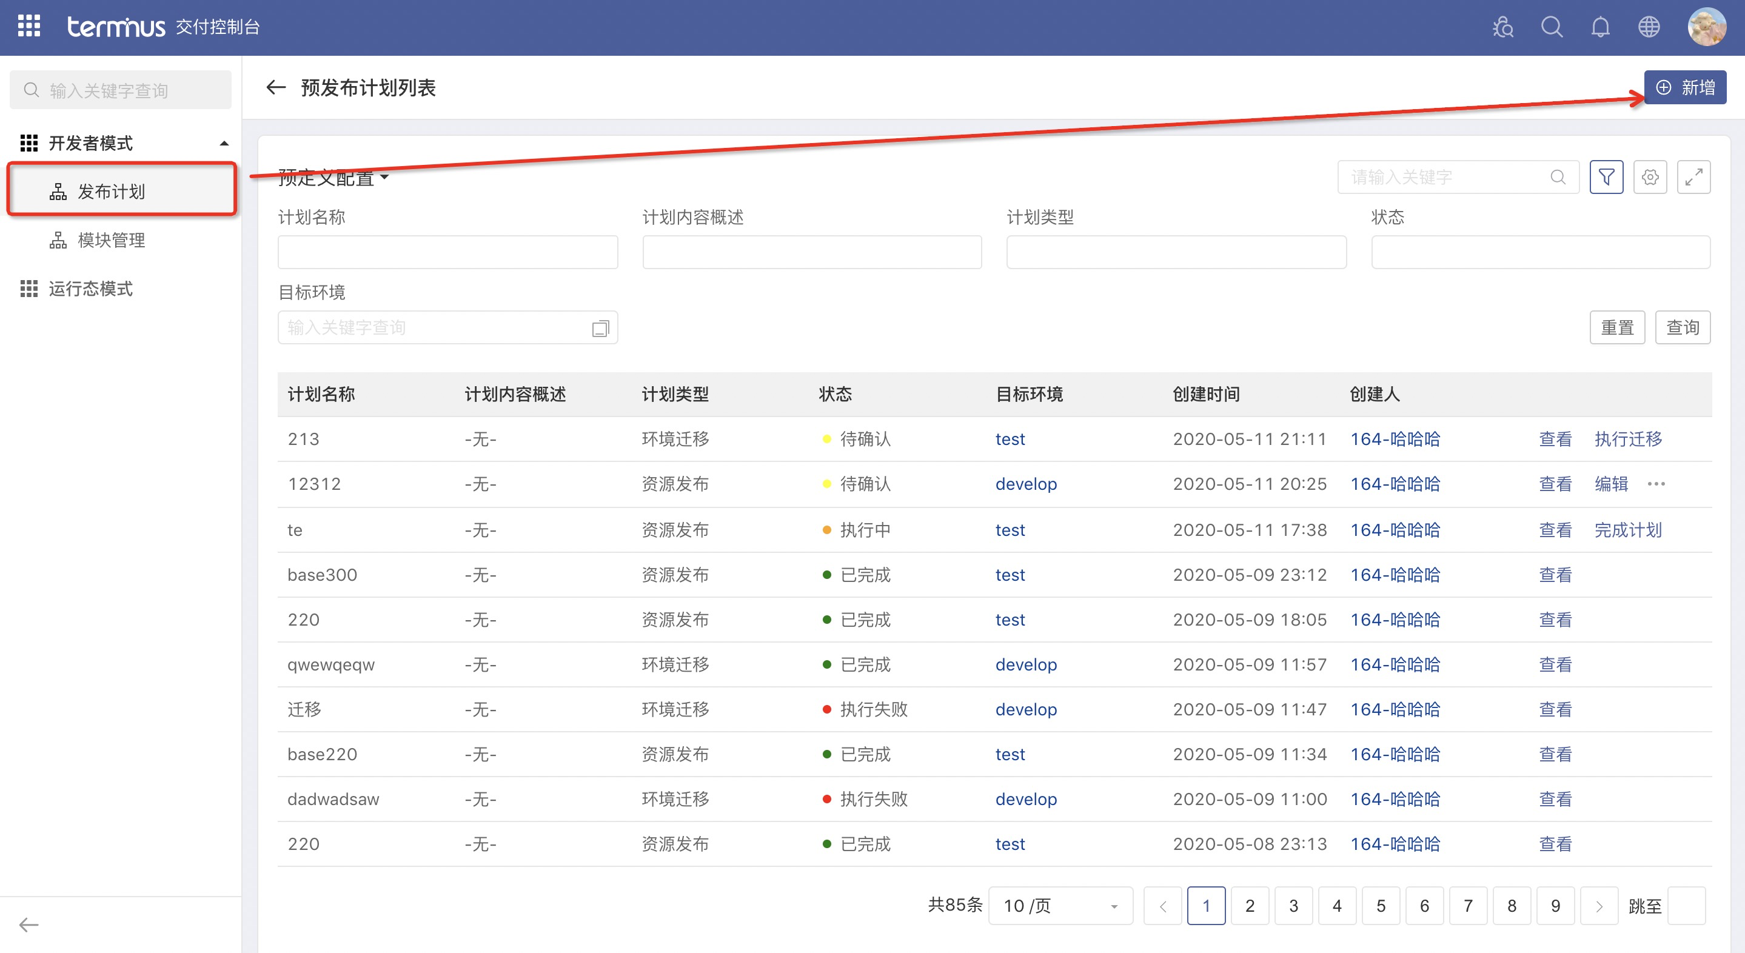
Task: Open the 状态 filter dropdown
Action: (x=1541, y=252)
